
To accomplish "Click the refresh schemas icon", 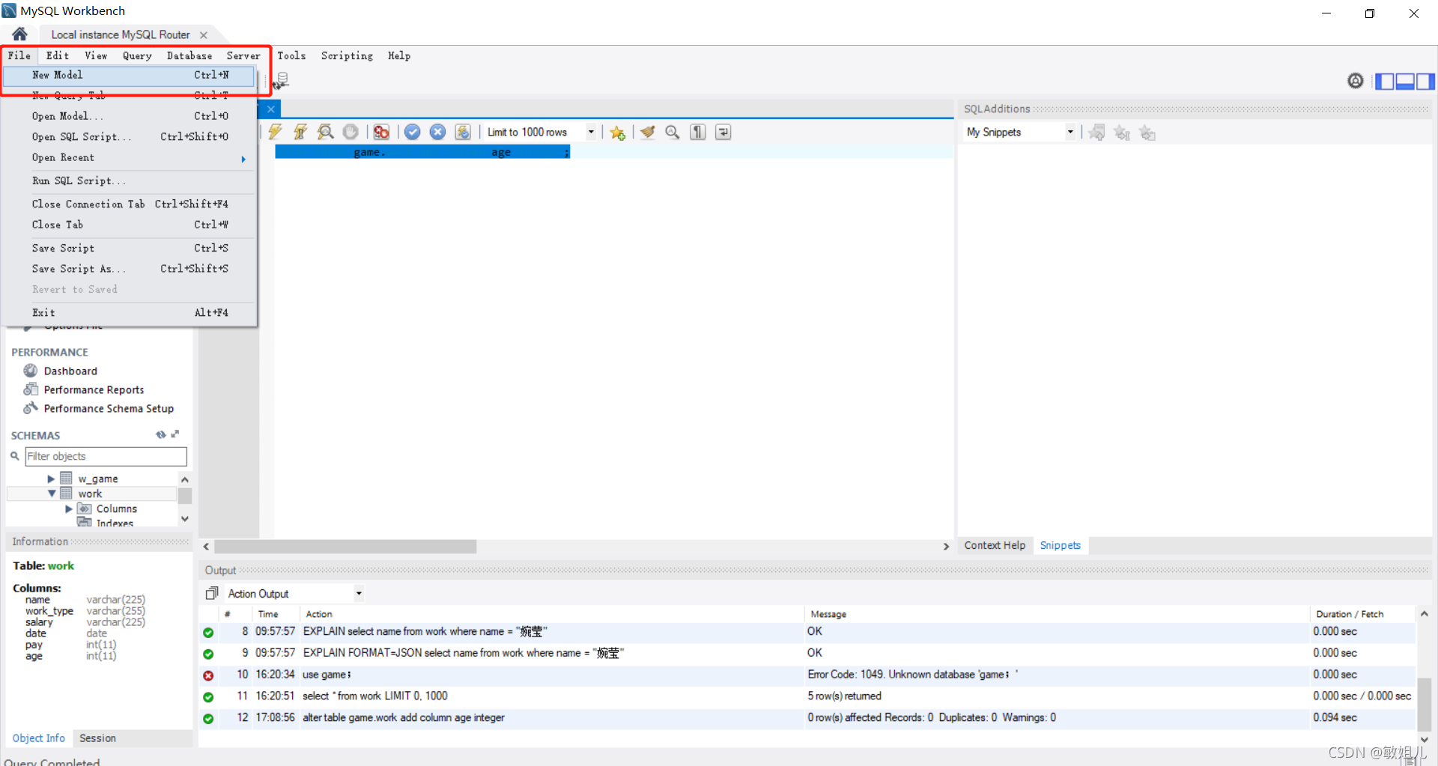I will (160, 434).
